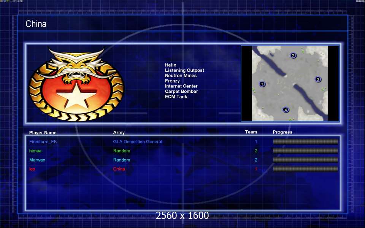
Task: Click the Internet Center entry
Action: (x=181, y=86)
